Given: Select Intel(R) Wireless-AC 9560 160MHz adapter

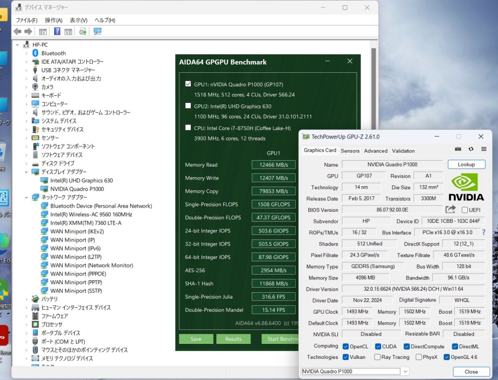Looking at the screenshot, I should click(91, 214).
